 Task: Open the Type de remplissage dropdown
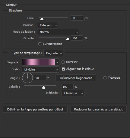(53, 53)
